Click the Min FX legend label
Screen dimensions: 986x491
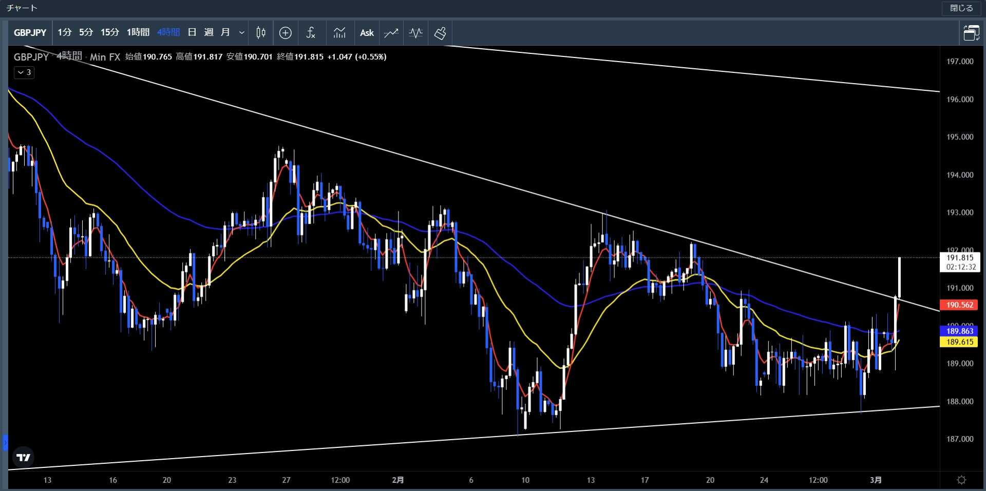click(105, 57)
